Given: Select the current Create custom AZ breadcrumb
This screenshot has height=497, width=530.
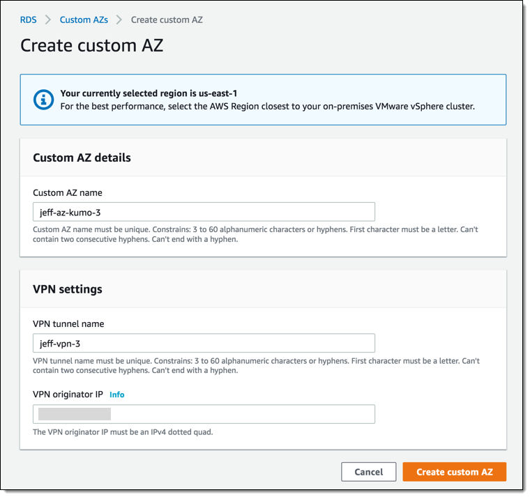Looking at the screenshot, I should 167,20.
